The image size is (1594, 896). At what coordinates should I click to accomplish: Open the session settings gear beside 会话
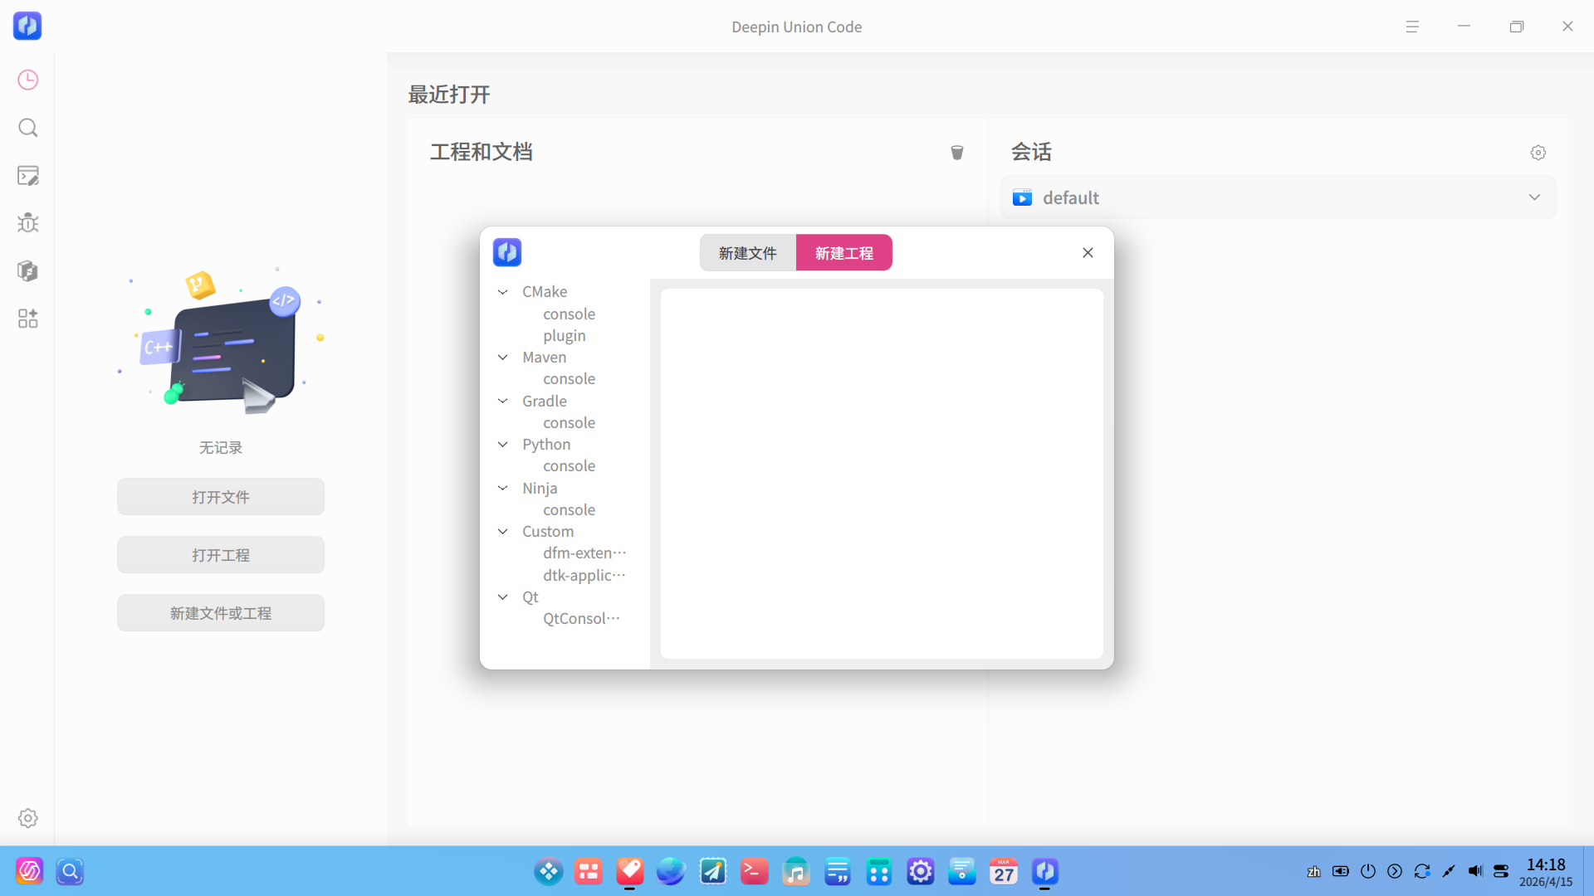pyautogui.click(x=1538, y=153)
